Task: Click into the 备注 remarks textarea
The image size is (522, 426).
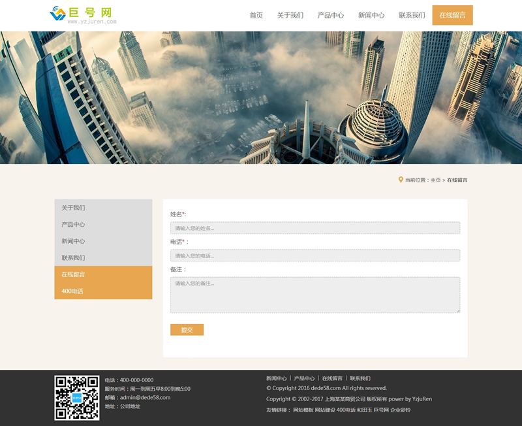Action: 315,295
